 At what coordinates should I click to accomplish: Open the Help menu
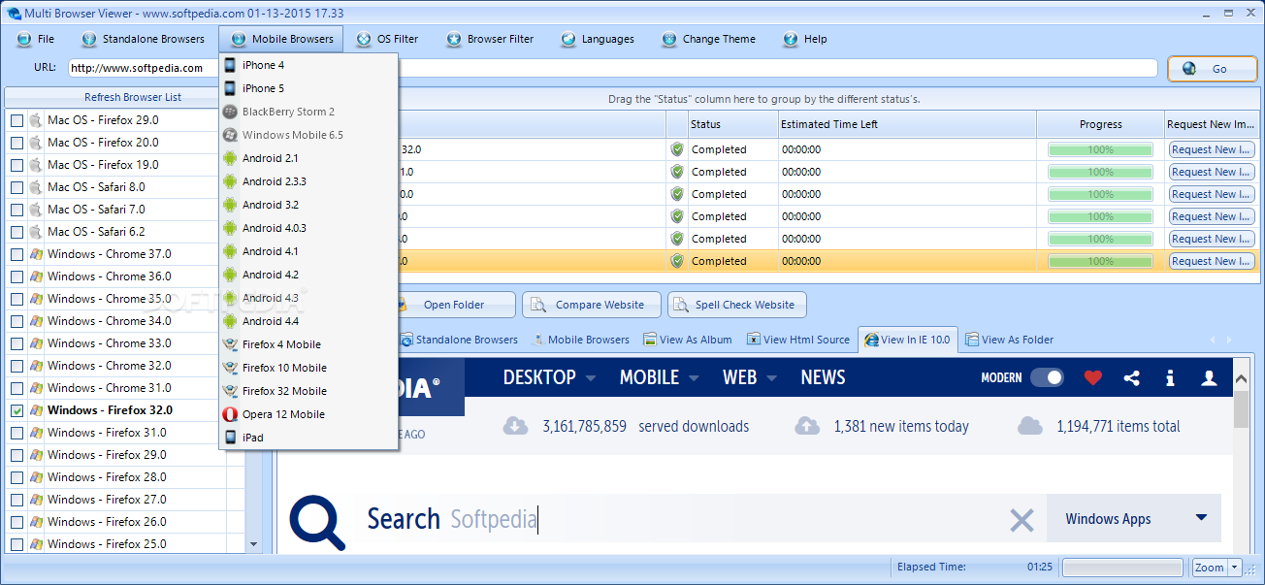(805, 39)
